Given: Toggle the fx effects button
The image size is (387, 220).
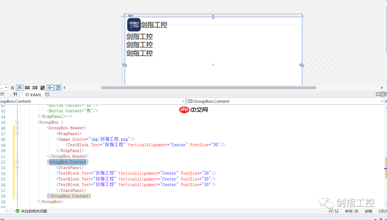Looking at the screenshot, I should [19, 88].
